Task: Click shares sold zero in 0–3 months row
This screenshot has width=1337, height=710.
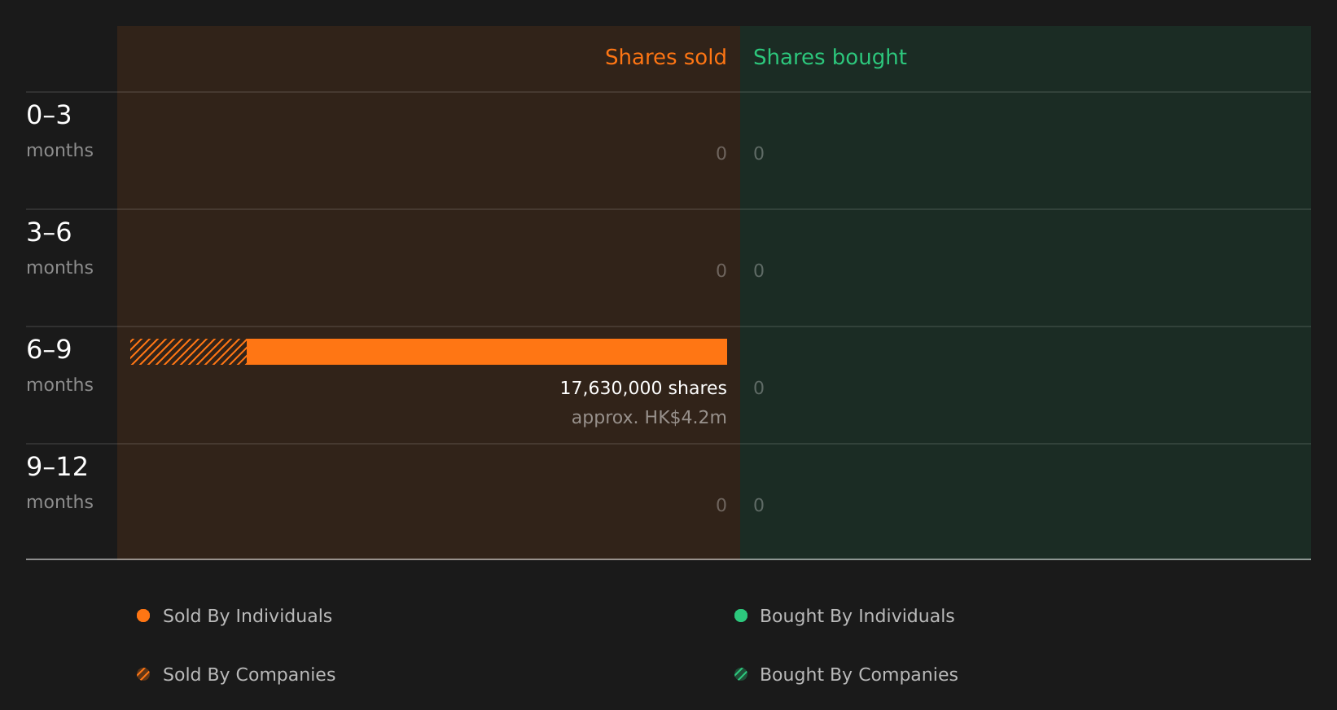Action: click(x=721, y=154)
